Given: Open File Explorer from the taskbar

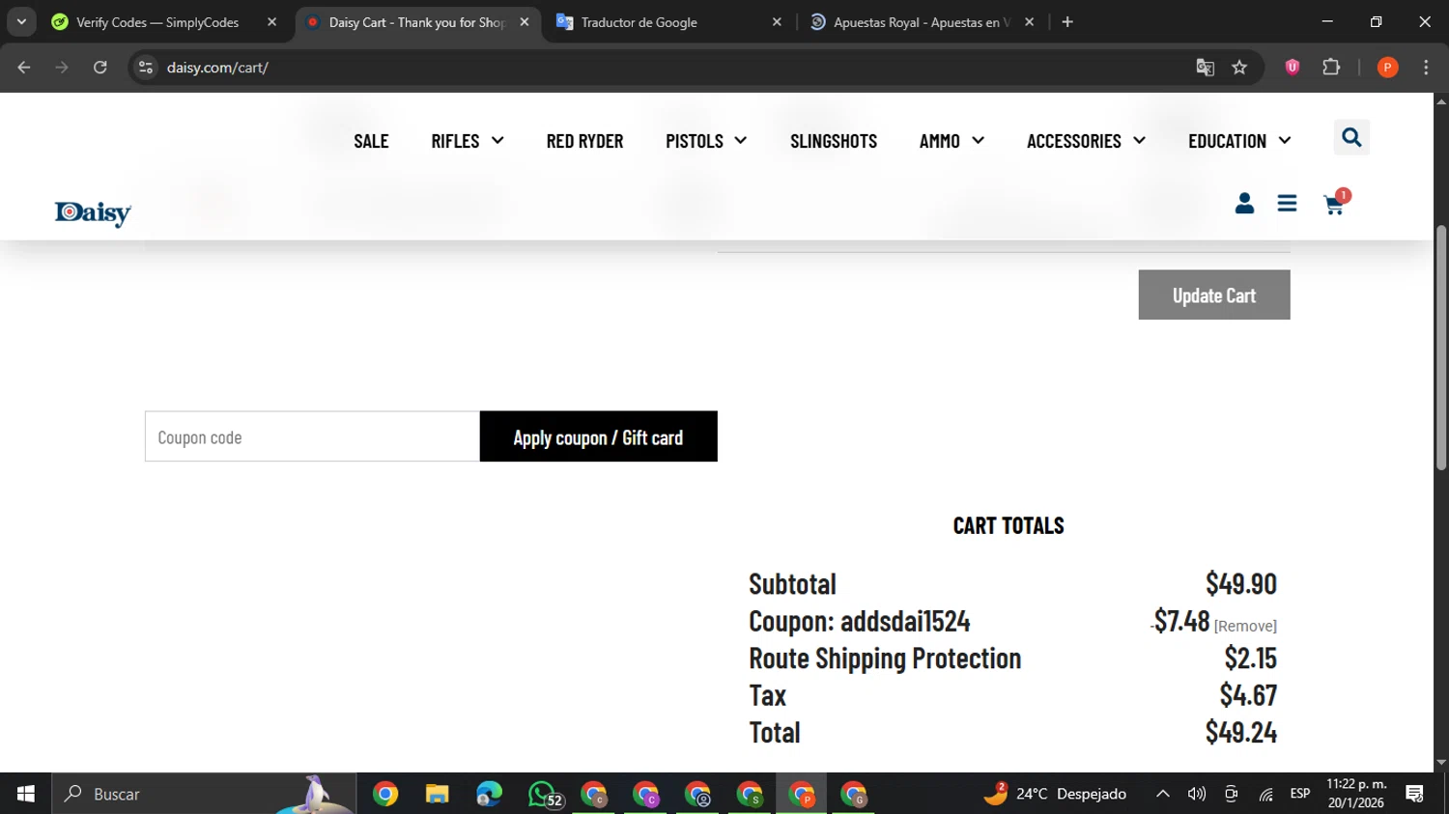Looking at the screenshot, I should pos(438,795).
